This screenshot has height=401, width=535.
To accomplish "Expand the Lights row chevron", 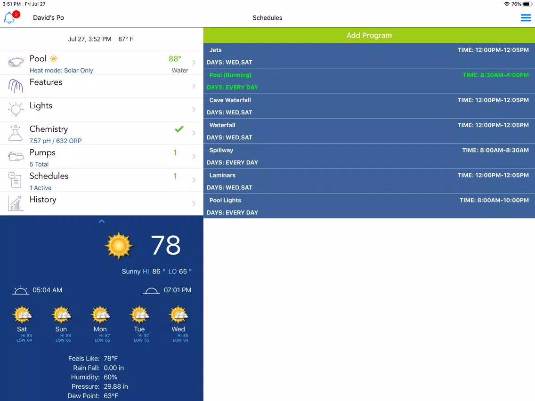I will pyautogui.click(x=194, y=110).
